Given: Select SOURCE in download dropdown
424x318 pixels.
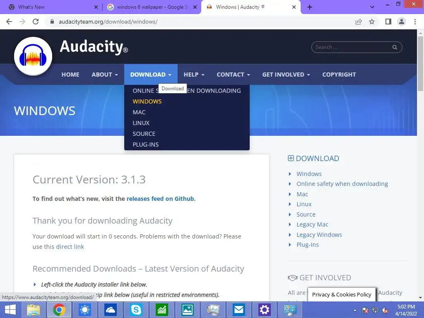Looking at the screenshot, I should [x=144, y=134].
